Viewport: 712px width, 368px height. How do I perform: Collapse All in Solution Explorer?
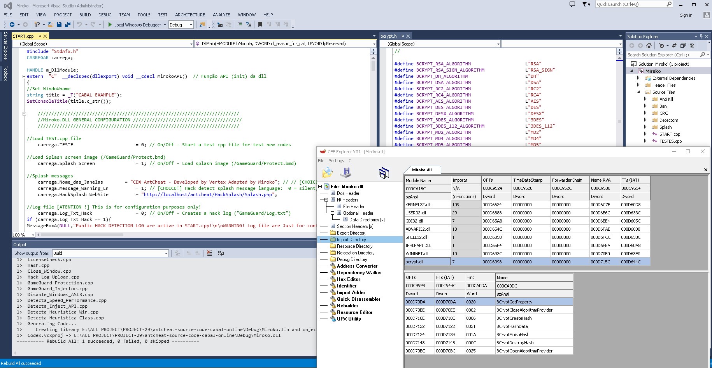683,46
